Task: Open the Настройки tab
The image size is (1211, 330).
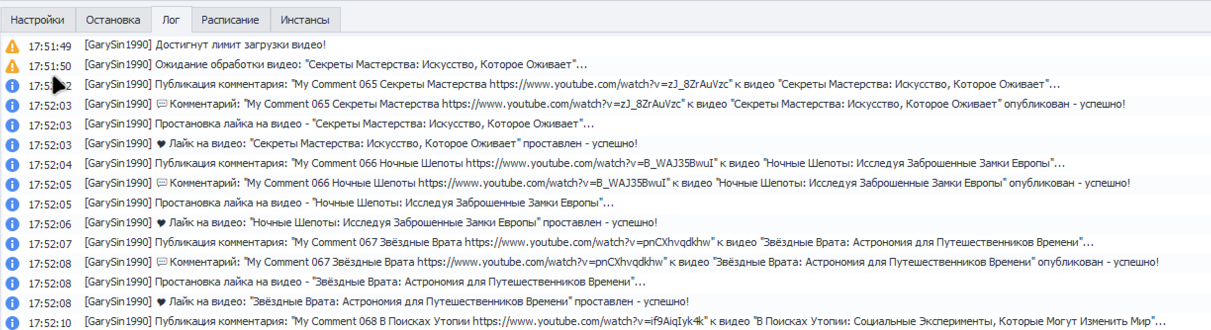Action: tap(38, 20)
